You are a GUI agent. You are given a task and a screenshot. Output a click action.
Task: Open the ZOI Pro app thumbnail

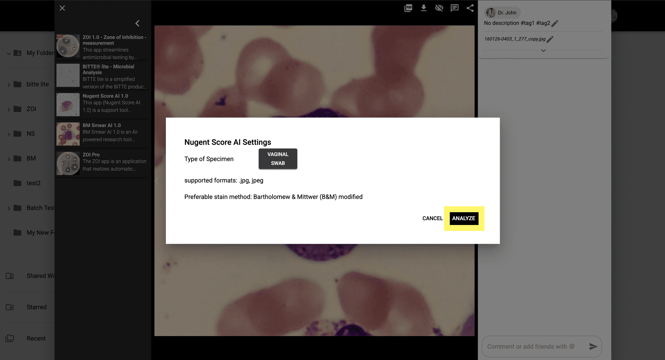click(68, 163)
